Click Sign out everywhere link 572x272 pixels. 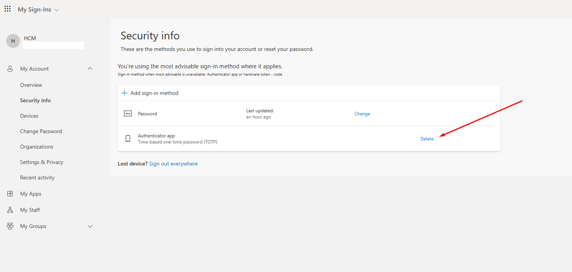point(173,164)
